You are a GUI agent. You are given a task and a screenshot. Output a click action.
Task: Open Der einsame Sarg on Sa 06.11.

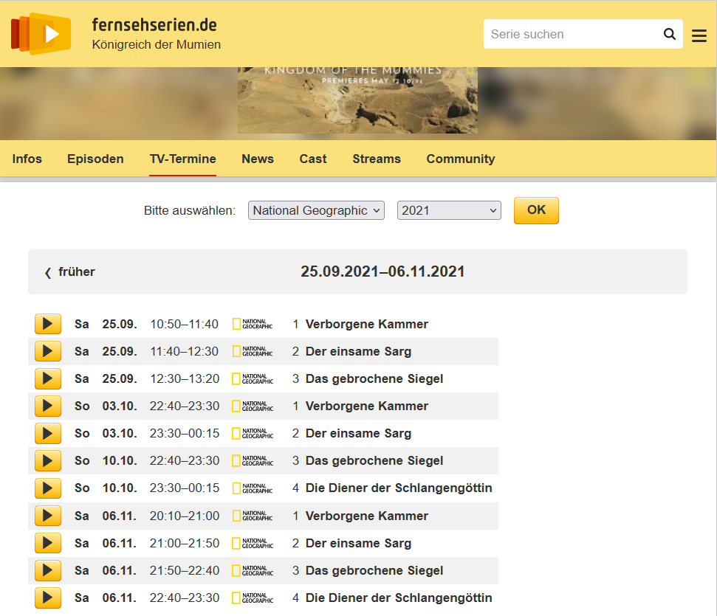359,544
